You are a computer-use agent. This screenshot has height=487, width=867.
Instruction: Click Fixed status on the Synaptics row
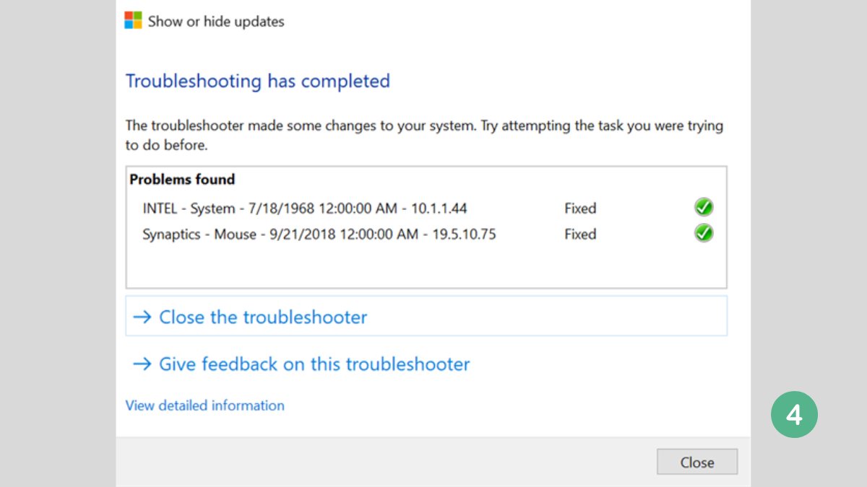pos(580,234)
